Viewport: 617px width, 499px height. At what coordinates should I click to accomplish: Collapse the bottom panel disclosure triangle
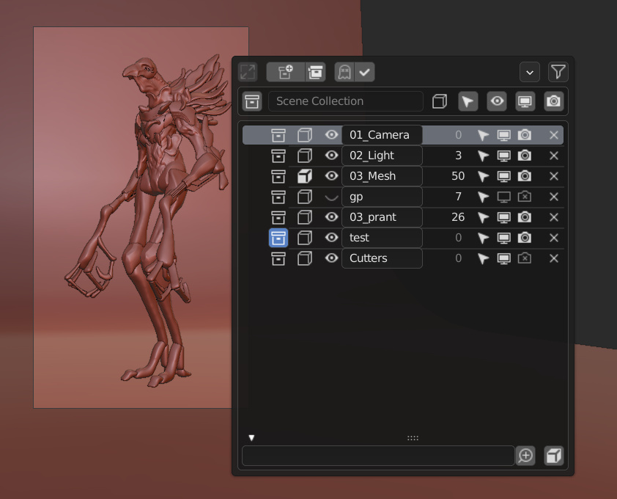(x=251, y=438)
